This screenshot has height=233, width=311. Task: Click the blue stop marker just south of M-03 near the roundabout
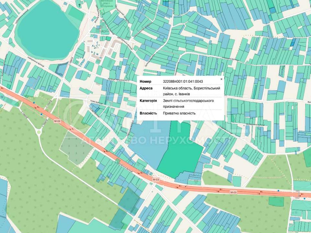[x=41, y=114]
